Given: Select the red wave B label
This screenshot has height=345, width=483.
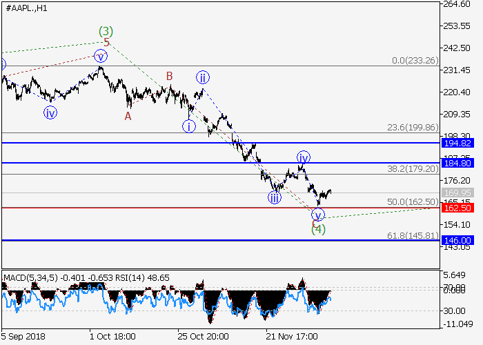Looking at the screenshot, I should coord(168,76).
